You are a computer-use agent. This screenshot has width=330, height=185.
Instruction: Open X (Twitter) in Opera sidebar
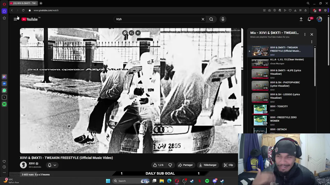[x=4, y=97]
